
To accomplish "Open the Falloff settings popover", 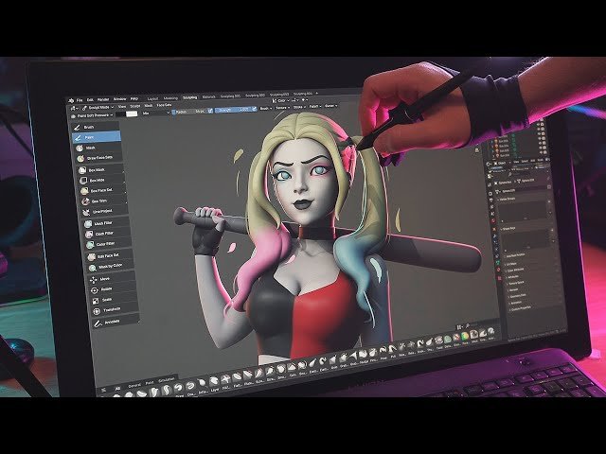I will (315, 107).
